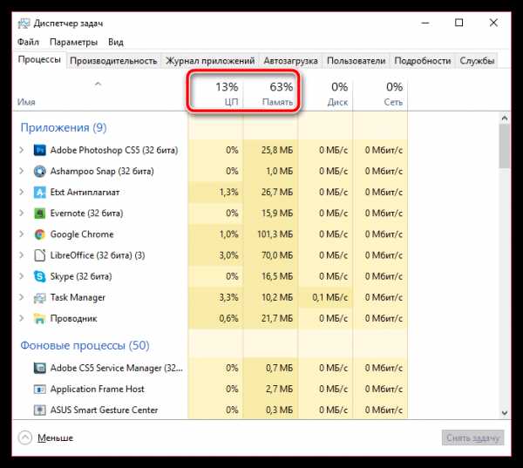Click Ashampoo Snap's 1,0 МБ memory value
The width and height of the screenshot is (523, 468).
279,172
